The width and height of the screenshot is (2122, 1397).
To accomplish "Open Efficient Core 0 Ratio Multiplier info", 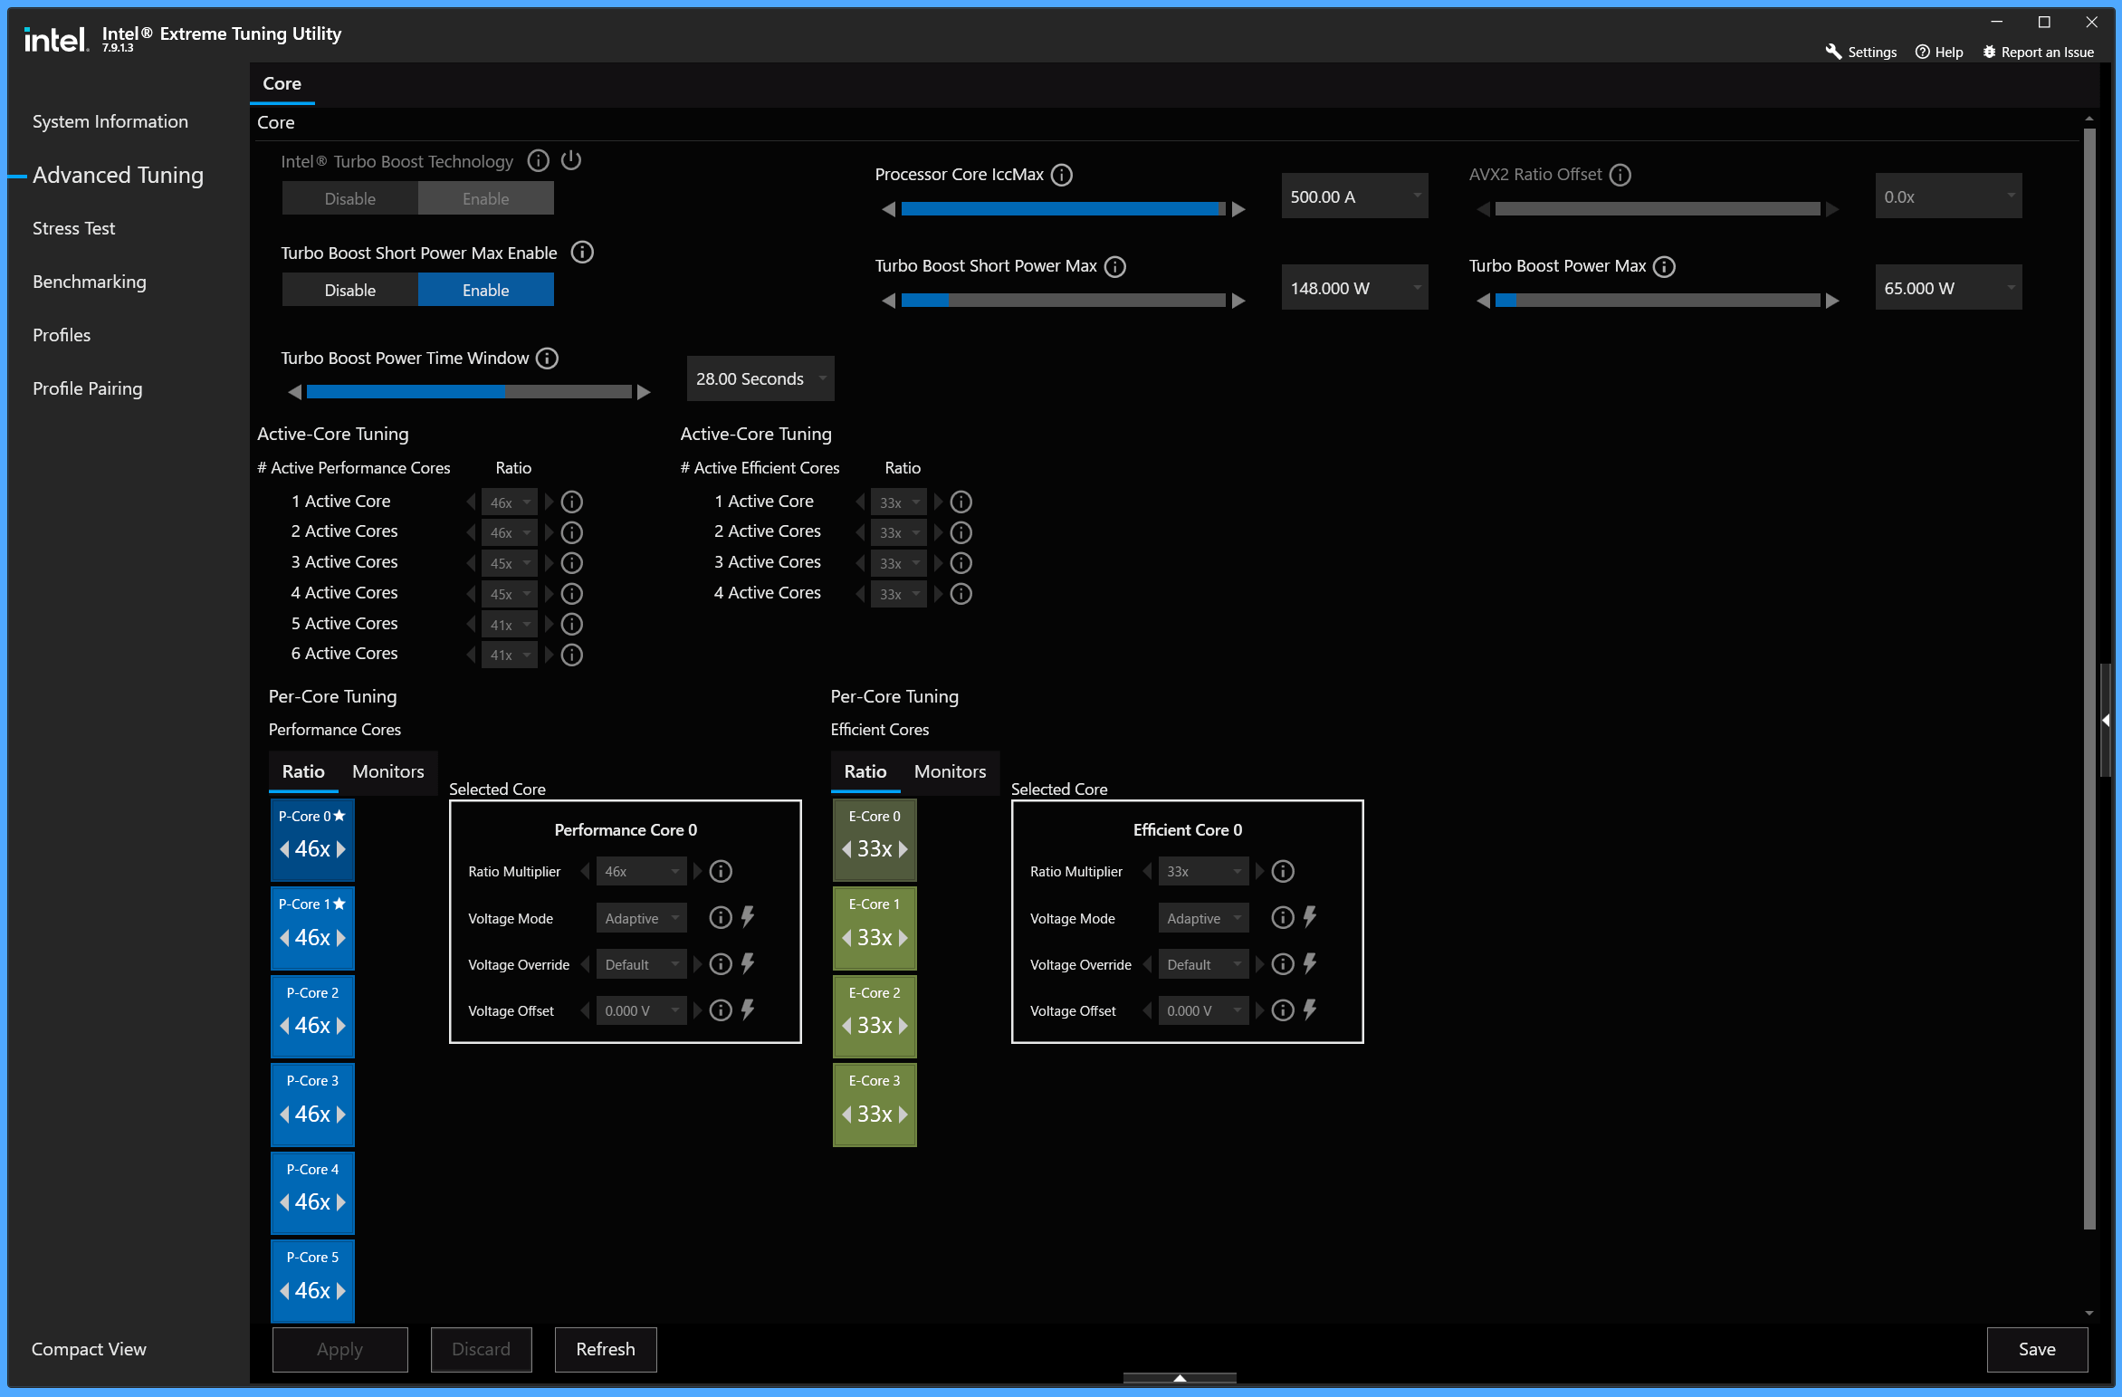I will [1283, 871].
